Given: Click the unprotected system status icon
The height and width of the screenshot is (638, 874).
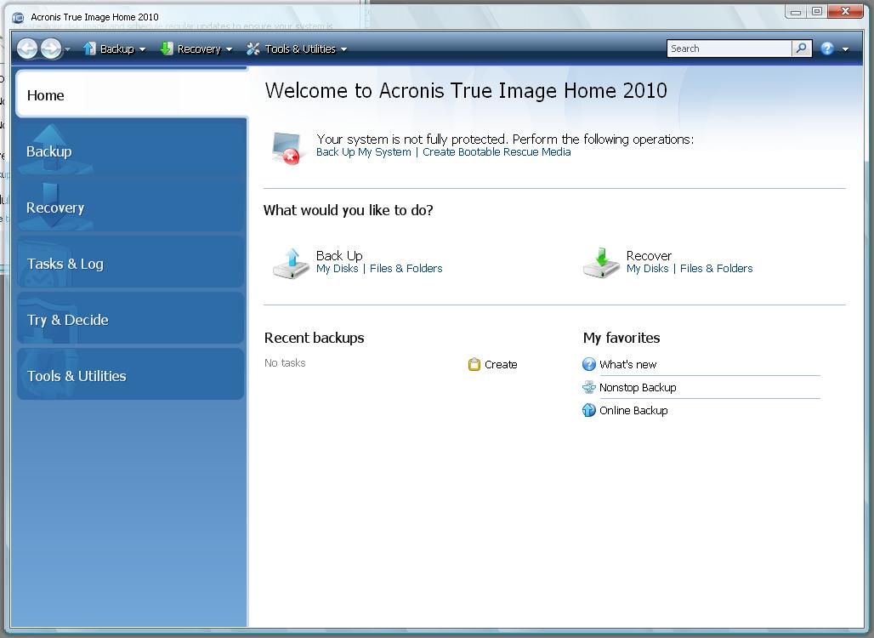Looking at the screenshot, I should pyautogui.click(x=287, y=148).
